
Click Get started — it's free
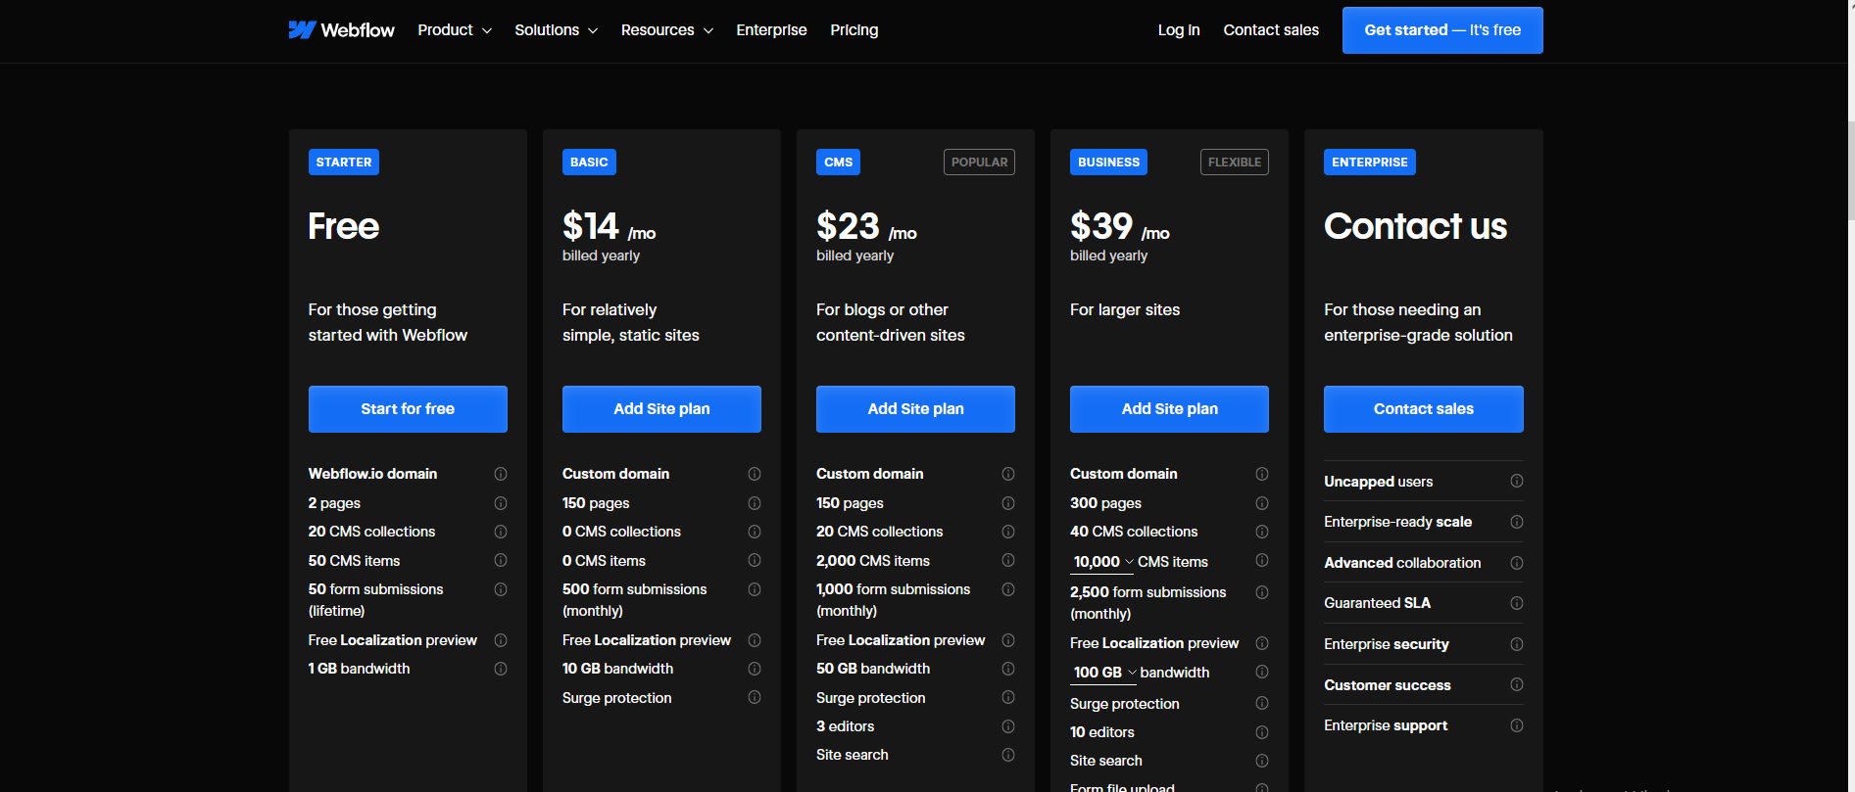1442,30
